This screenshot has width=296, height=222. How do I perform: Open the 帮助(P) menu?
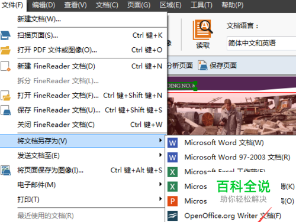233,5
